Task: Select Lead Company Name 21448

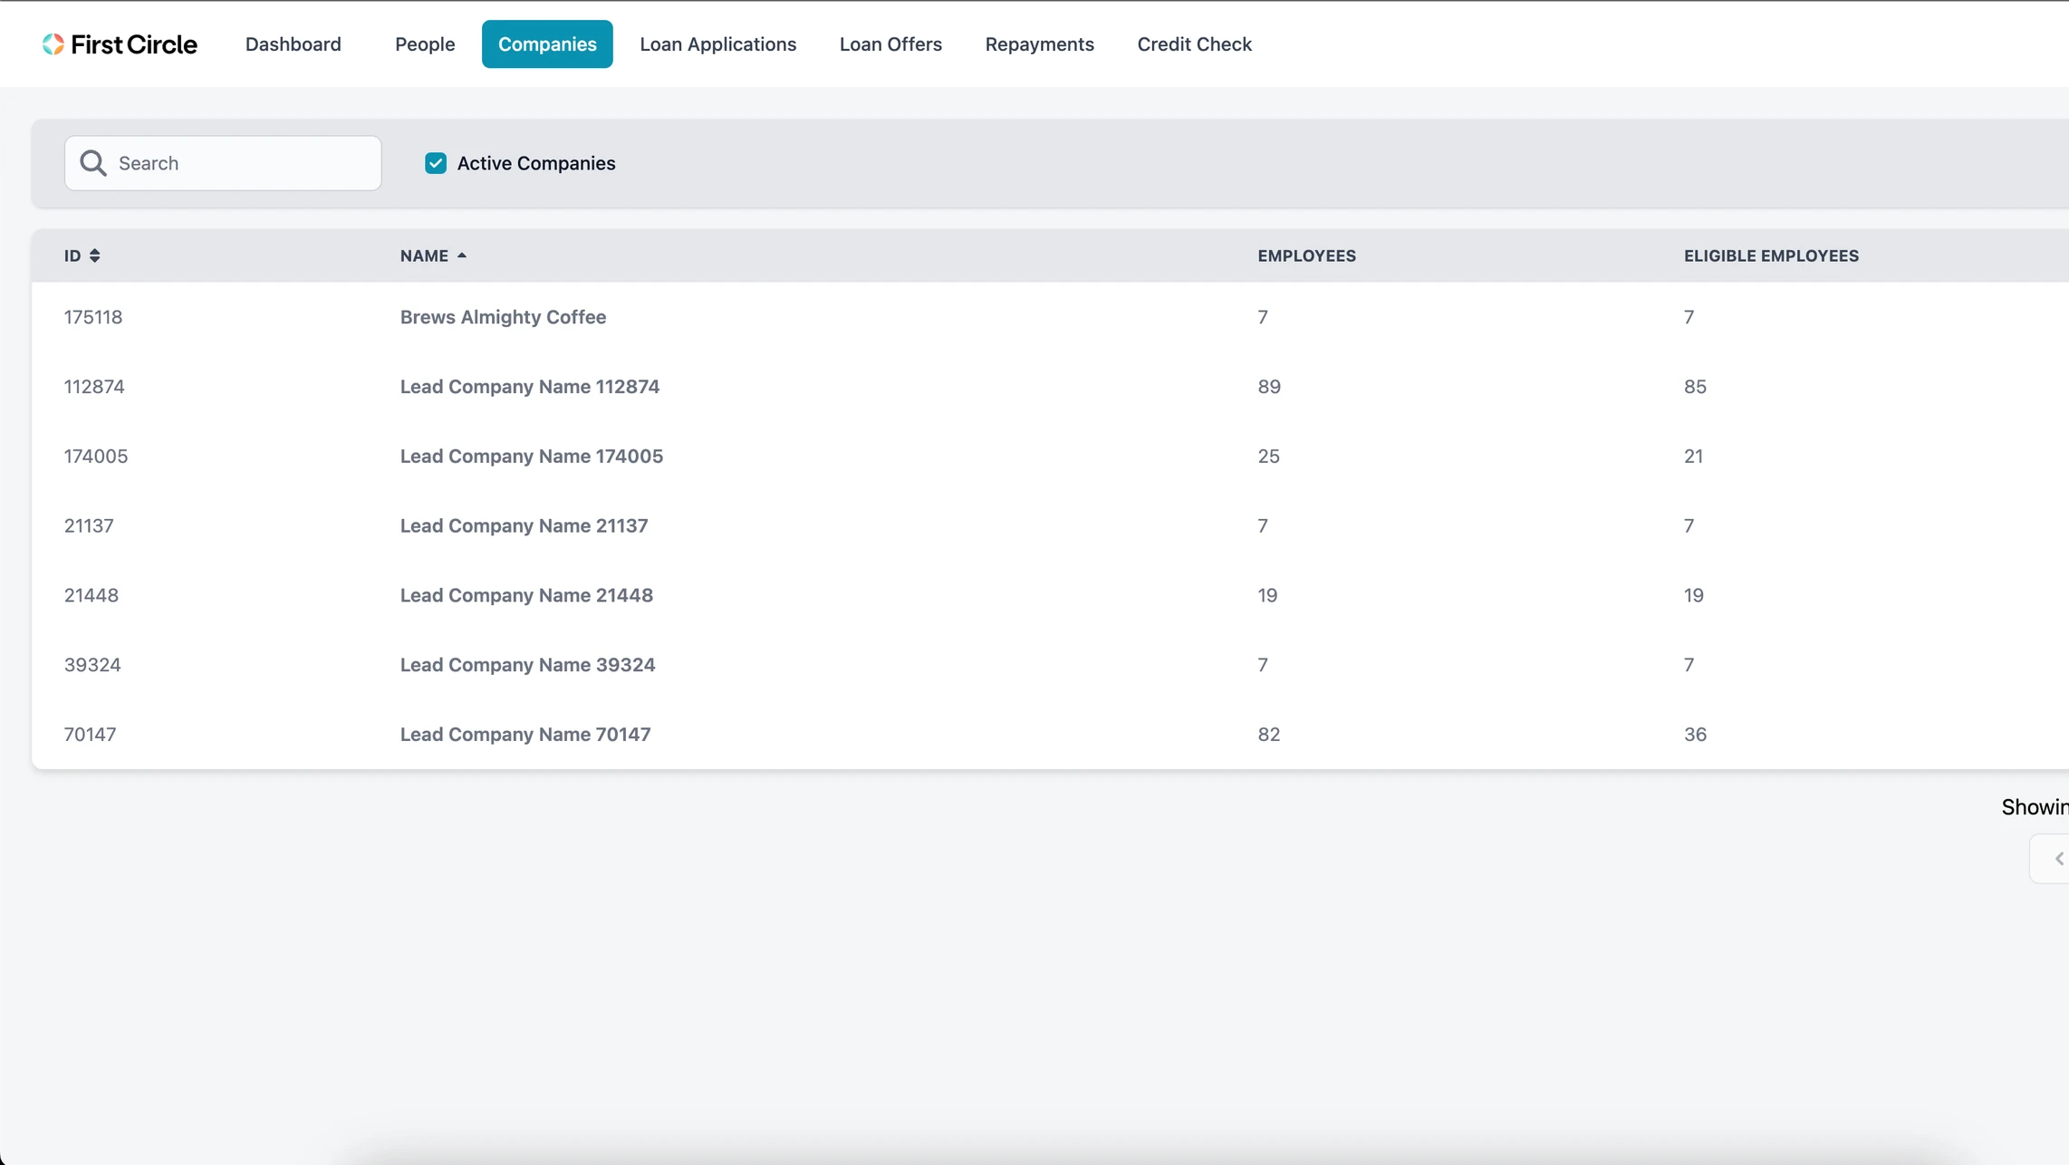Action: 526,595
